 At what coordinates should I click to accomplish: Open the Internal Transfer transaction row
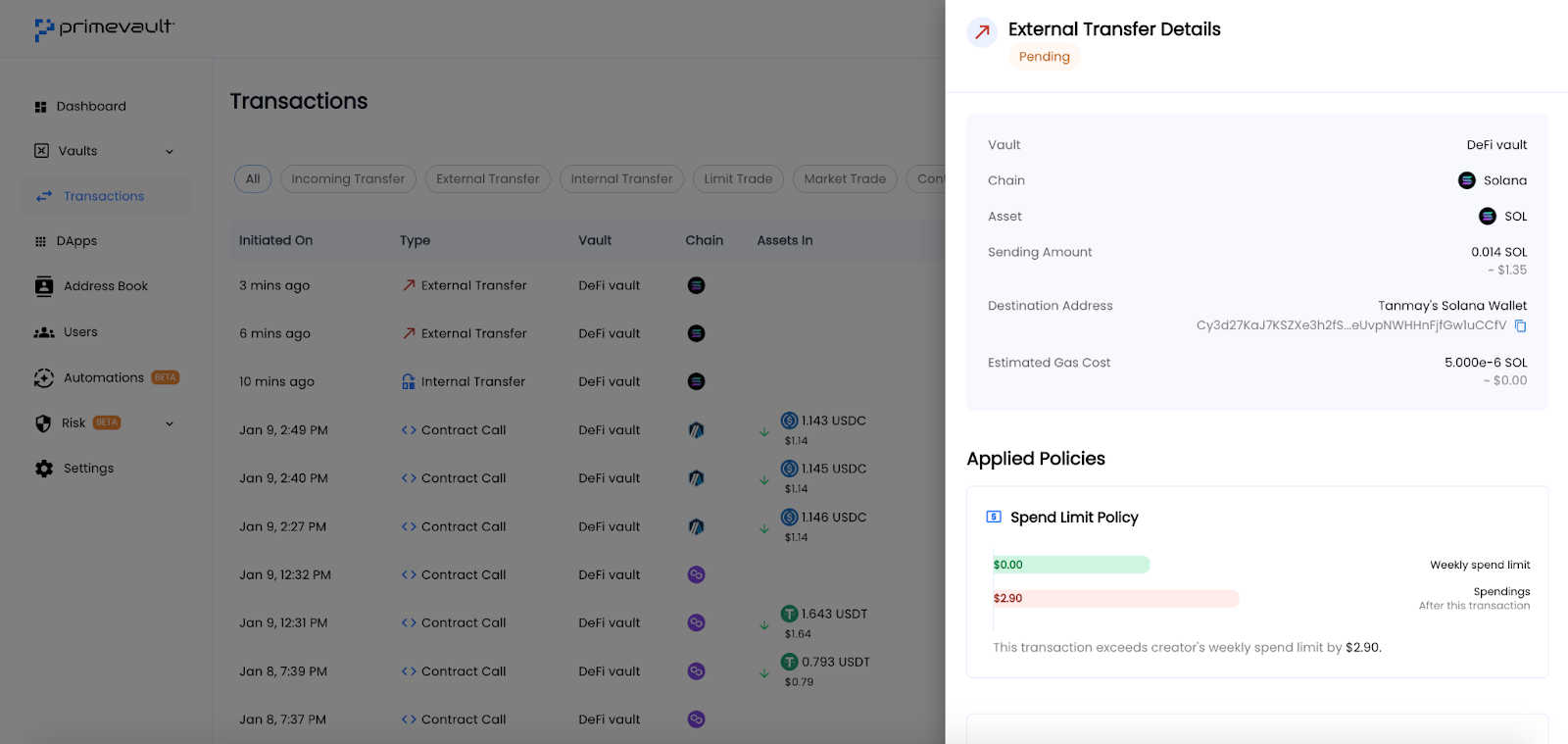(x=587, y=381)
